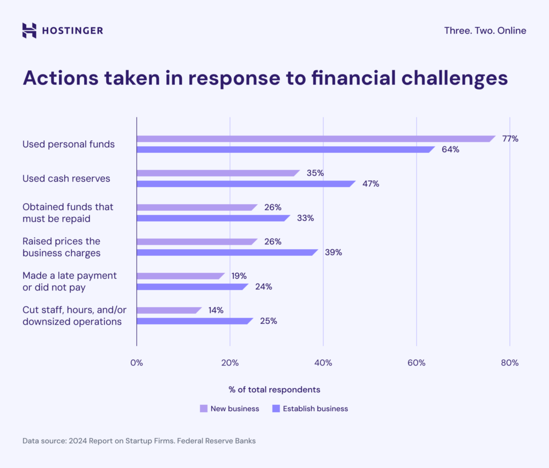Select the 'Establish business' legend label

click(315, 408)
